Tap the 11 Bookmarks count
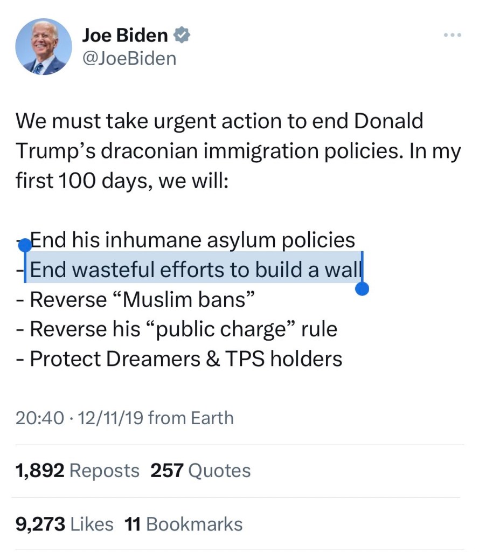The image size is (479, 552). point(183,524)
